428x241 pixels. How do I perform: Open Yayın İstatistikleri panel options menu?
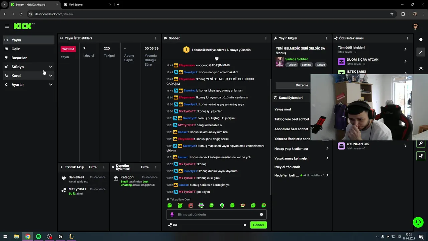click(x=156, y=38)
